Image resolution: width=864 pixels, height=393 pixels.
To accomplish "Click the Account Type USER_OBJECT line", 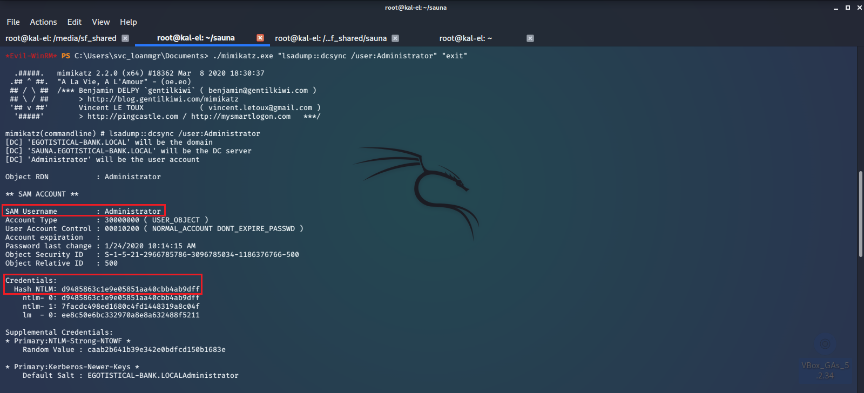I will click(x=107, y=220).
